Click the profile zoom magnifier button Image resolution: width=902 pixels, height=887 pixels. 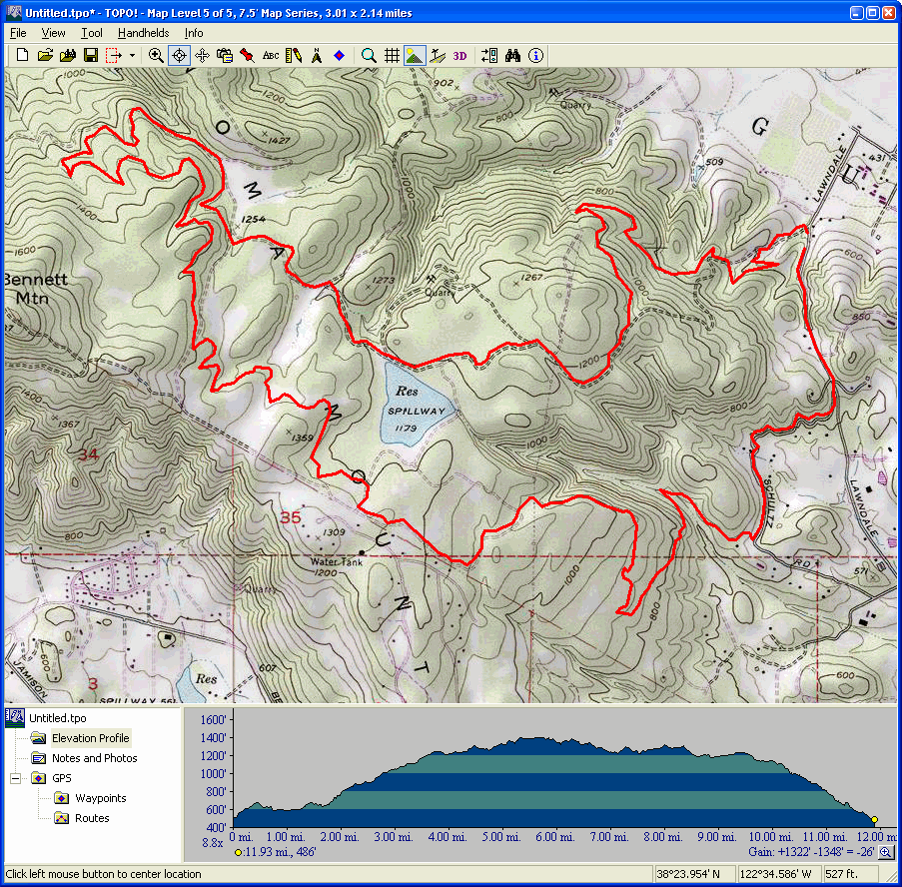pyautogui.click(x=886, y=853)
